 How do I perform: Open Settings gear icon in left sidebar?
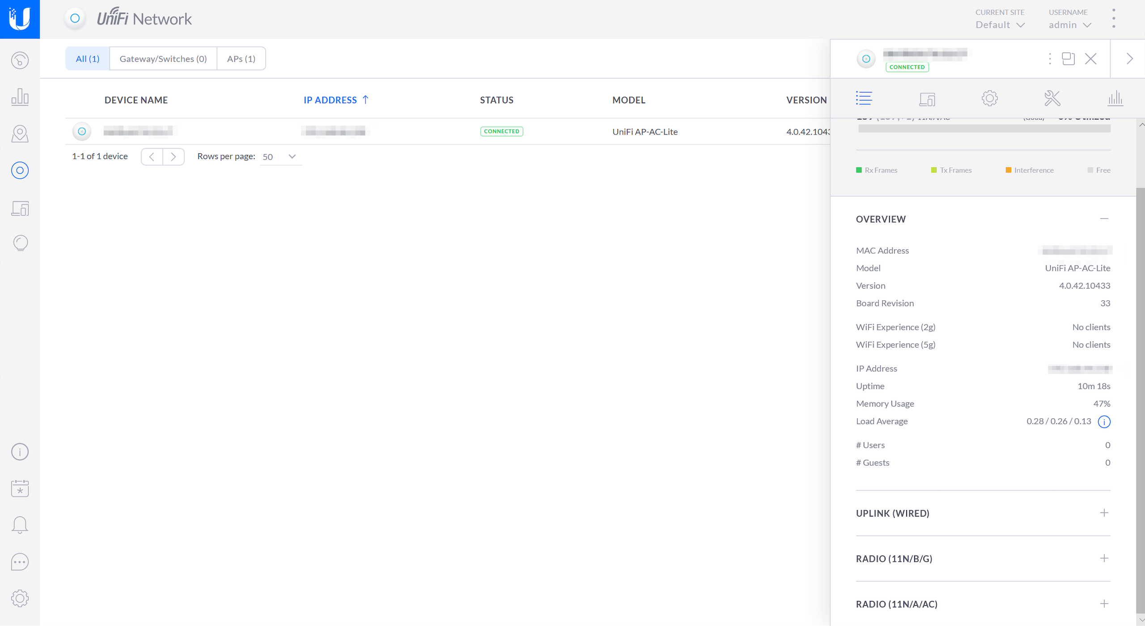[x=20, y=598]
